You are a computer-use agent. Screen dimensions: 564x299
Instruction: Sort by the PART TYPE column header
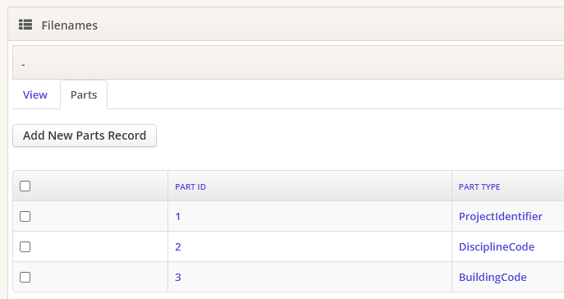479,187
